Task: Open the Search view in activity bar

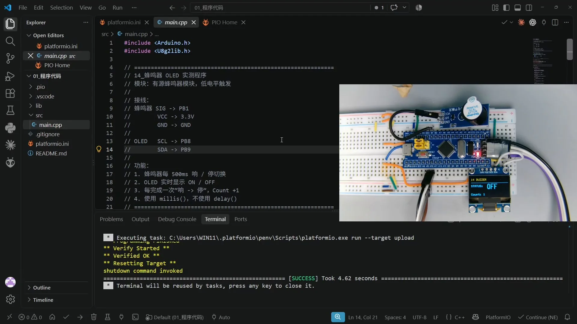Action: (10, 41)
